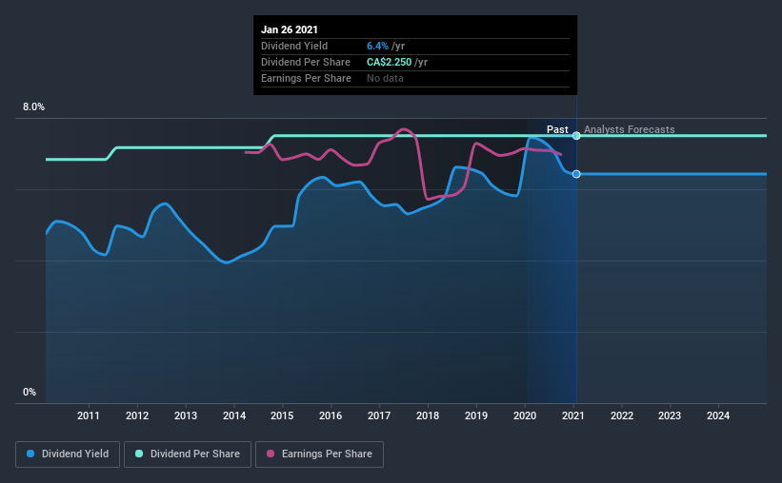Toggle the Dividend Yield legend button
This screenshot has width=782, height=483.
pyautogui.click(x=68, y=454)
